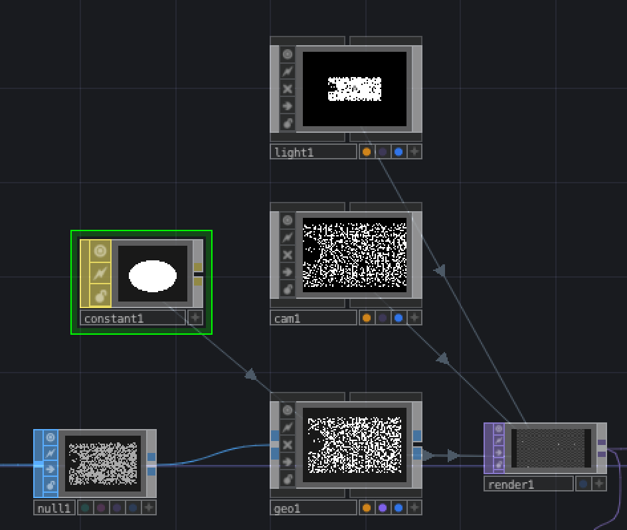
Task: Click the render1 node viewer thumbnail
Action: click(x=551, y=448)
